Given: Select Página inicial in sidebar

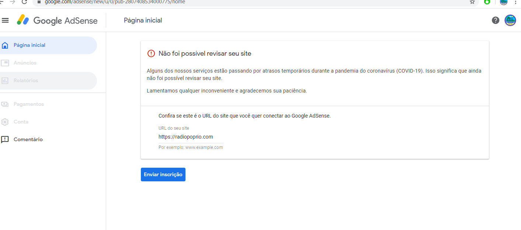Looking at the screenshot, I should point(48,45).
